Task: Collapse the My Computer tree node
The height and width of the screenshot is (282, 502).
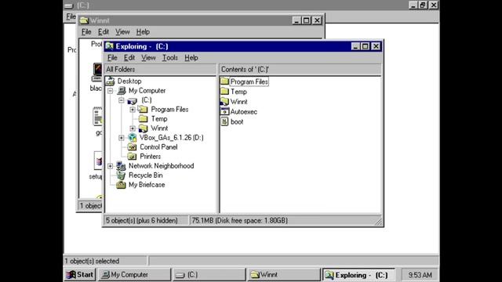Action: tap(110, 91)
